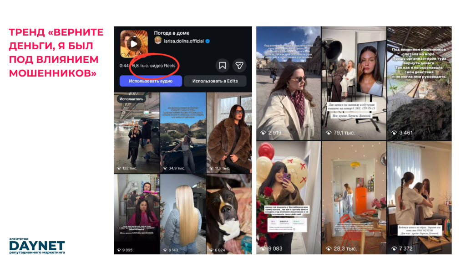Click the share paper-plane icon
This screenshot has width=466, height=263.
click(239, 66)
